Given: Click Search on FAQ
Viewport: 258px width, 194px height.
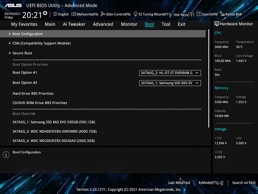Looking at the screenshot, I should [x=244, y=183].
